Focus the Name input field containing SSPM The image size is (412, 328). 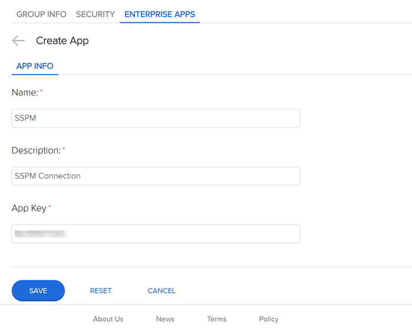(156, 118)
